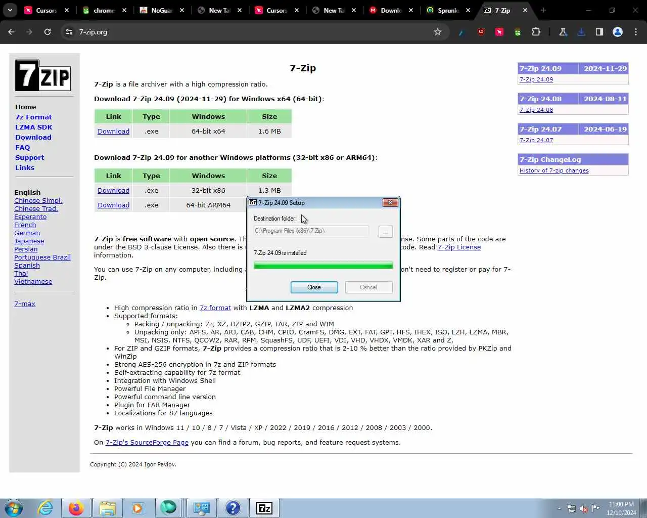The width and height of the screenshot is (647, 518).
Task: Open site information icon beside 7-zip.org
Action: [x=69, y=32]
